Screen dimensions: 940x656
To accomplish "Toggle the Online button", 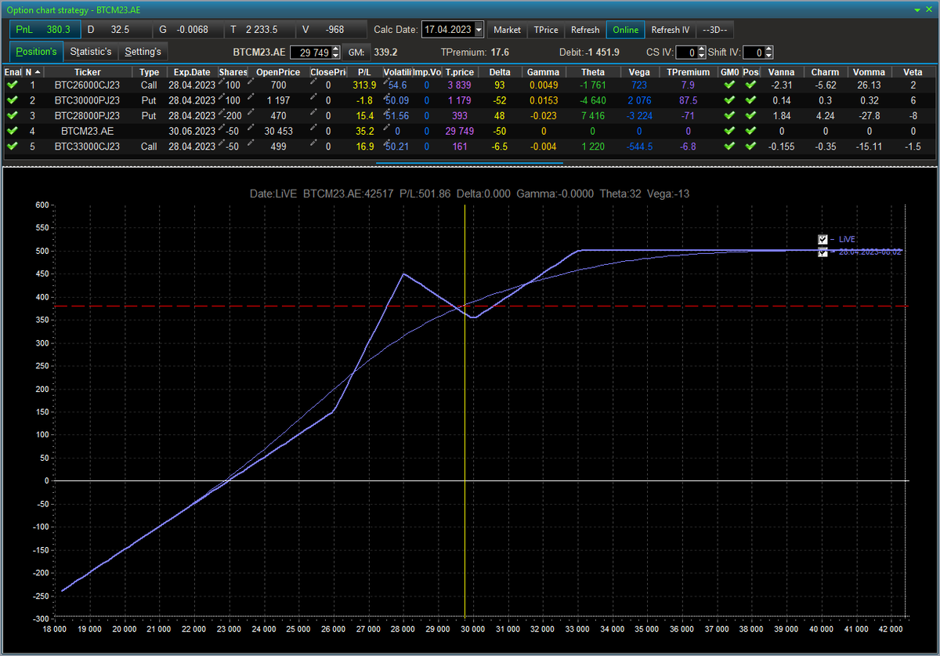I will (625, 30).
